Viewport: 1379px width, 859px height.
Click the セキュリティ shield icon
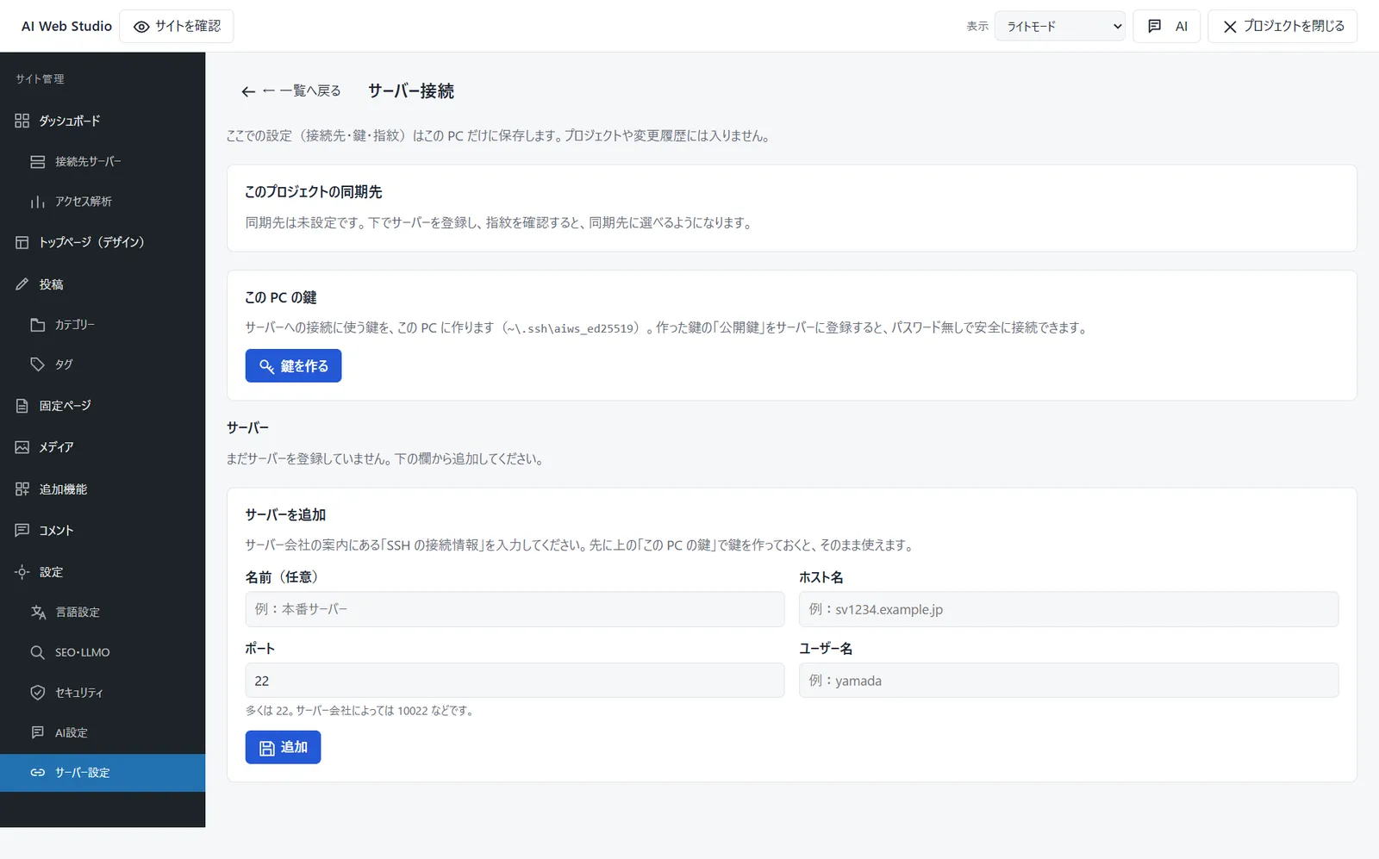pos(38,693)
